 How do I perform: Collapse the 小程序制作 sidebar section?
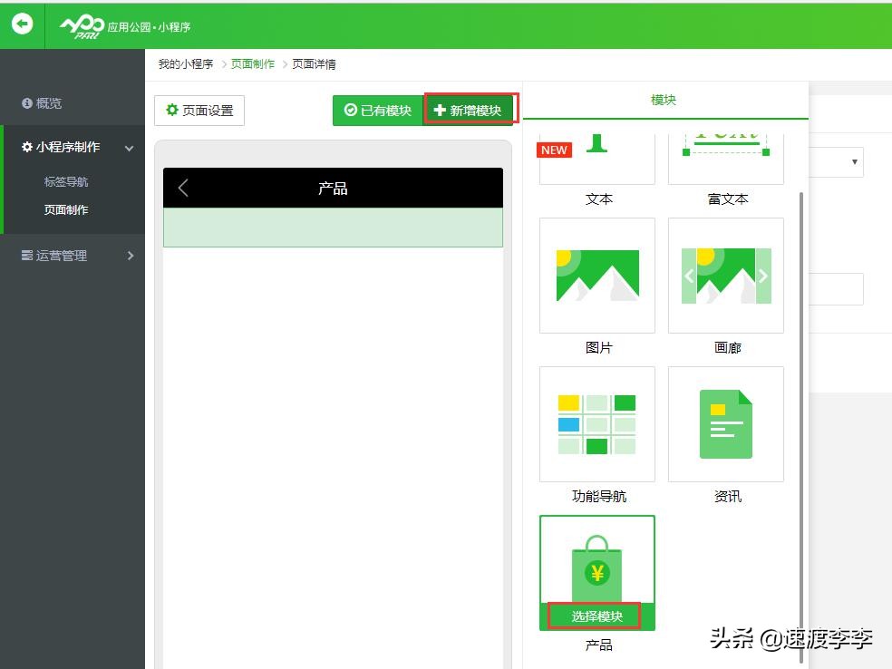pos(68,146)
